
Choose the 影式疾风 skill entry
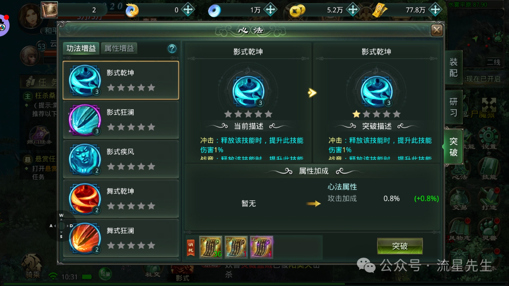point(121,159)
